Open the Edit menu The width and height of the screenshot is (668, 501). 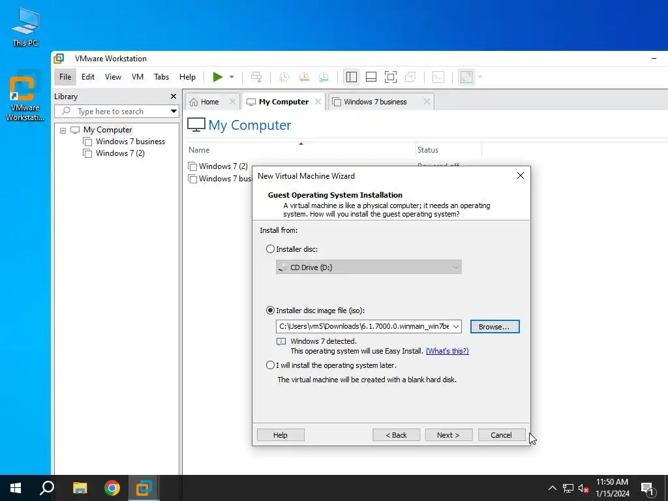(88, 77)
